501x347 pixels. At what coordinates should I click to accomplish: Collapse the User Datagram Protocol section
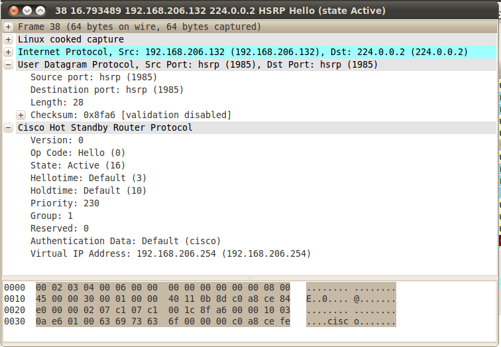pos(8,64)
